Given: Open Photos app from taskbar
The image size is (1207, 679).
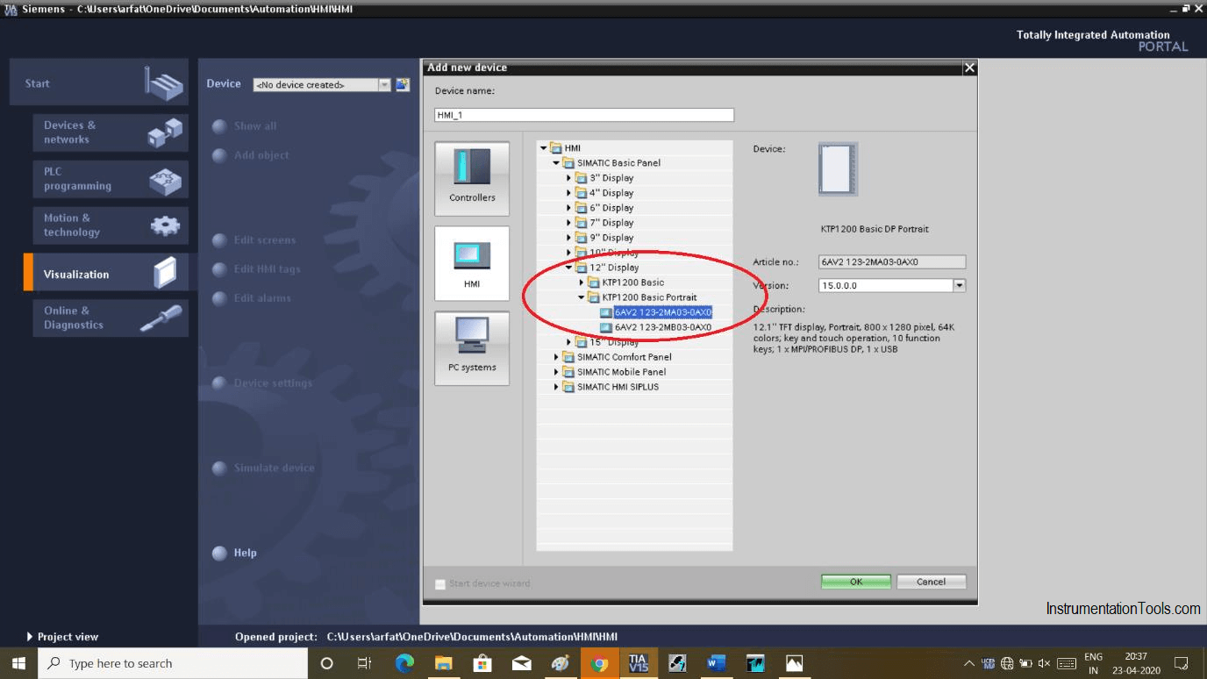Looking at the screenshot, I should (794, 663).
